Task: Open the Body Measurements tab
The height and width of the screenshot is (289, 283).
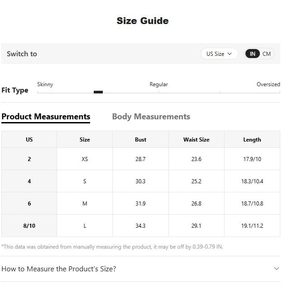Action: [151, 117]
